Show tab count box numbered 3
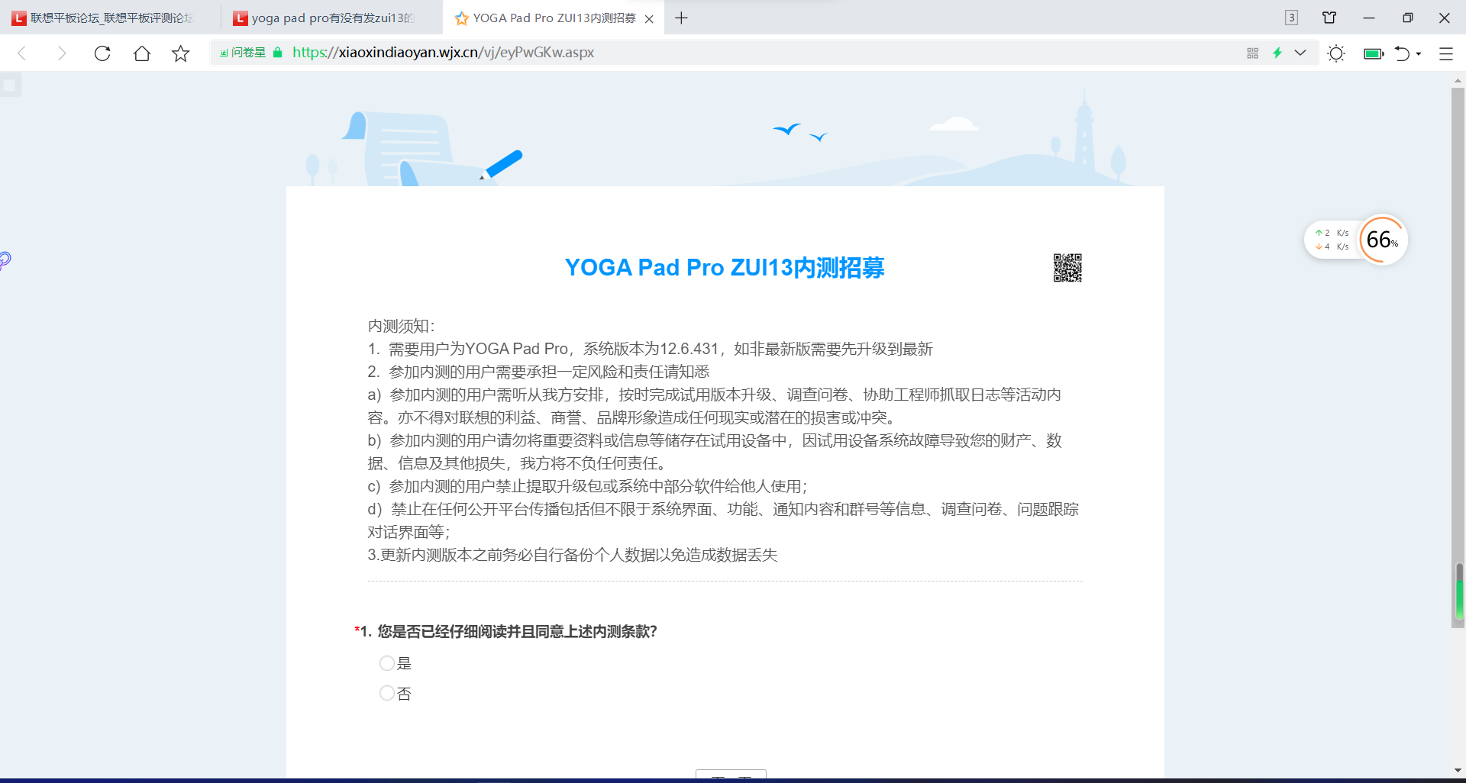The width and height of the screenshot is (1466, 783). [1291, 18]
